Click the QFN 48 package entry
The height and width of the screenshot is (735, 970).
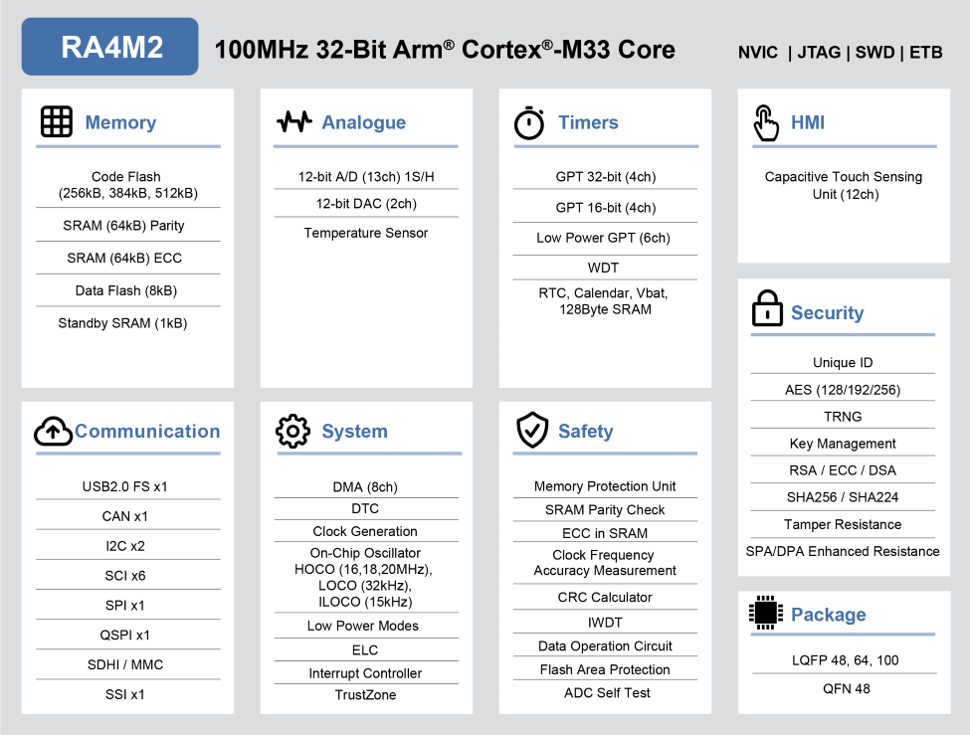point(846,688)
